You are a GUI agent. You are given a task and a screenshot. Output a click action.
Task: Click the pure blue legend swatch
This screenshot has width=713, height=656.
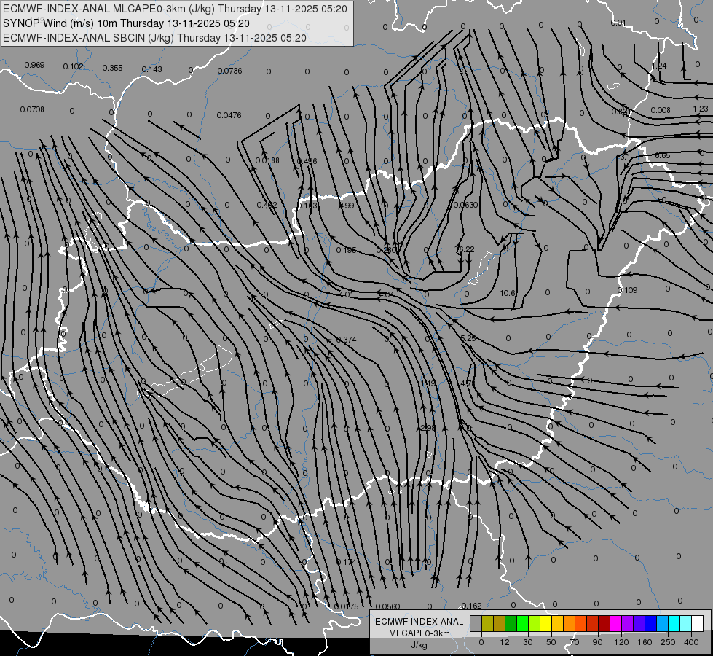[x=650, y=623]
